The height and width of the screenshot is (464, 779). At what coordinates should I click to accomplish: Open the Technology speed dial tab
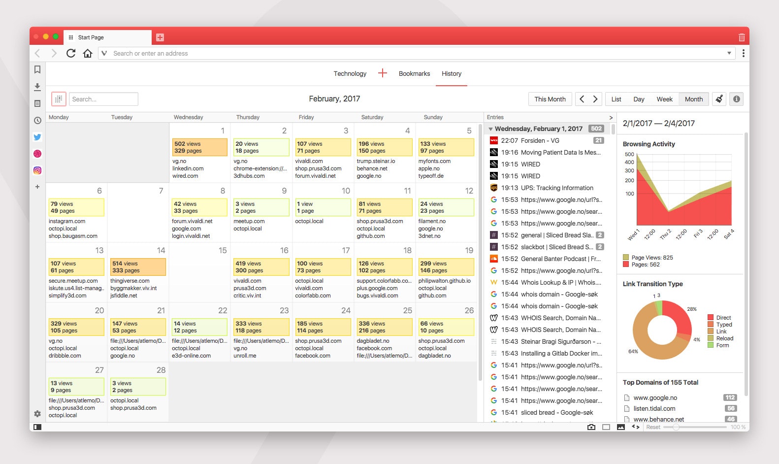(350, 73)
